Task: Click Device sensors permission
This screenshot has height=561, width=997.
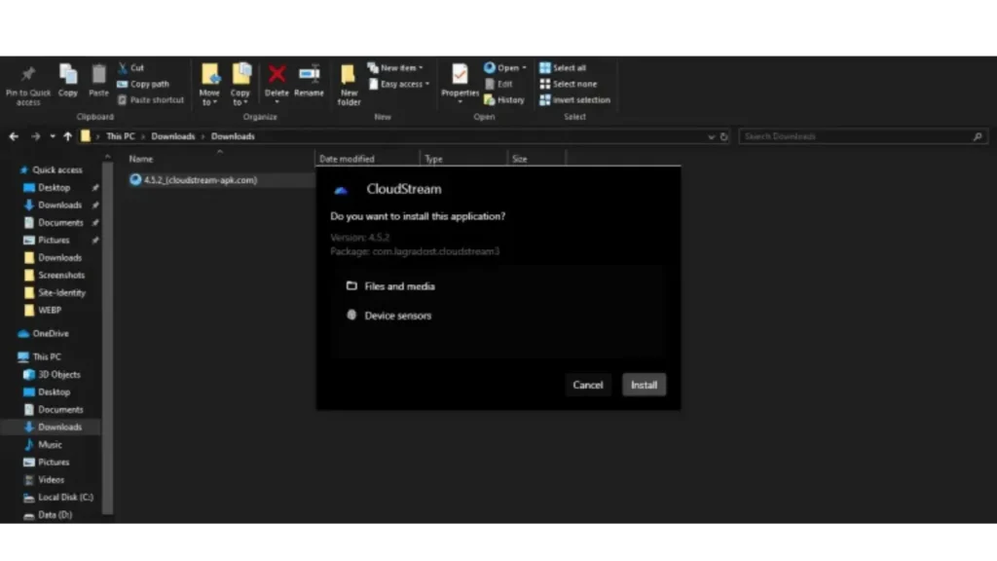Action: [388, 316]
